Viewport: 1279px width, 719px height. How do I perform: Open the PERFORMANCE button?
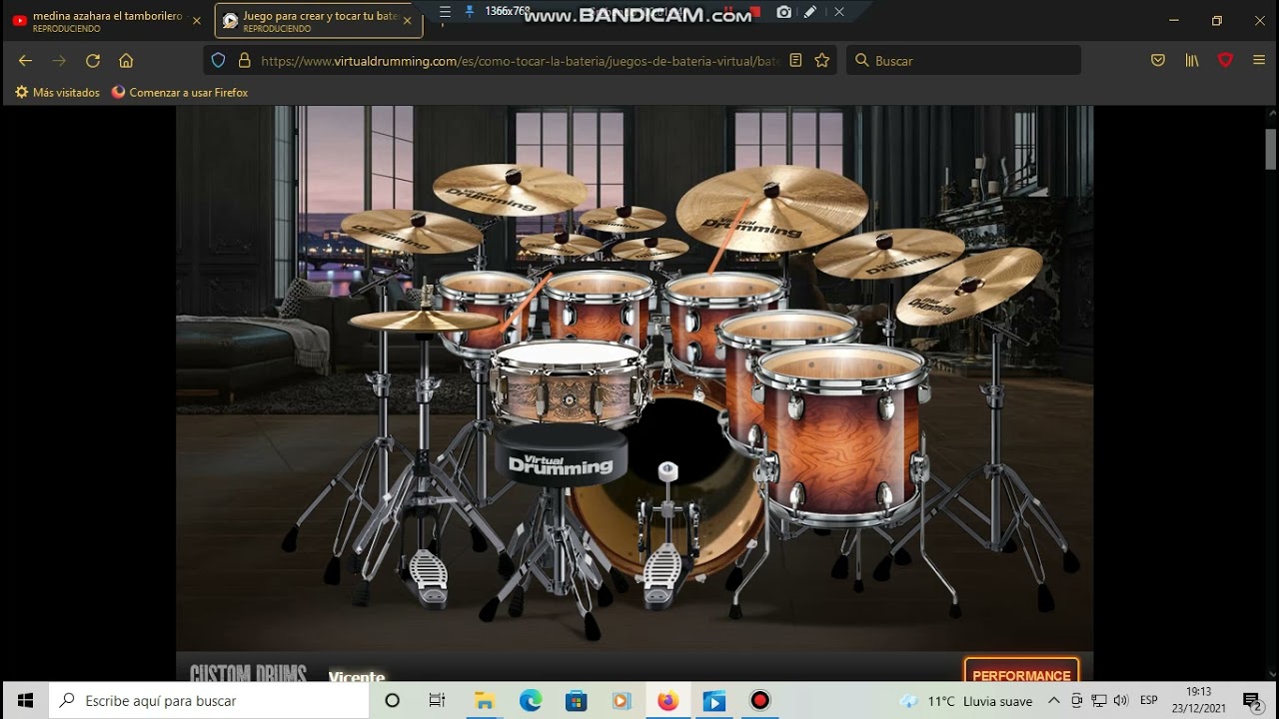pos(1021,673)
